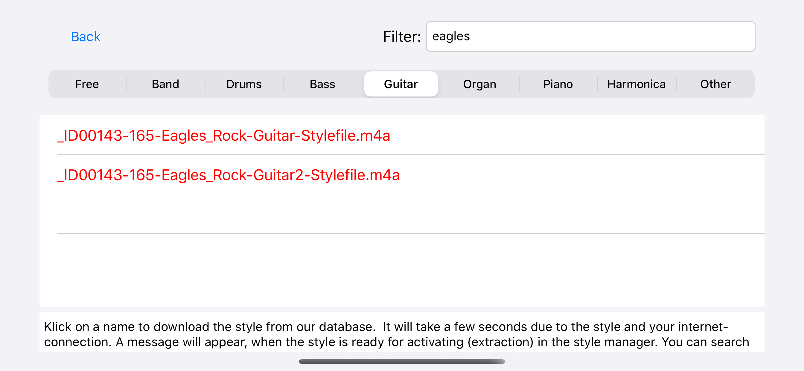Tap the Back link

pos(86,37)
